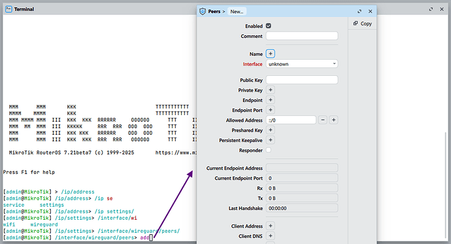
Task: Uncheck the Enabled checkbox
Action: [269, 26]
